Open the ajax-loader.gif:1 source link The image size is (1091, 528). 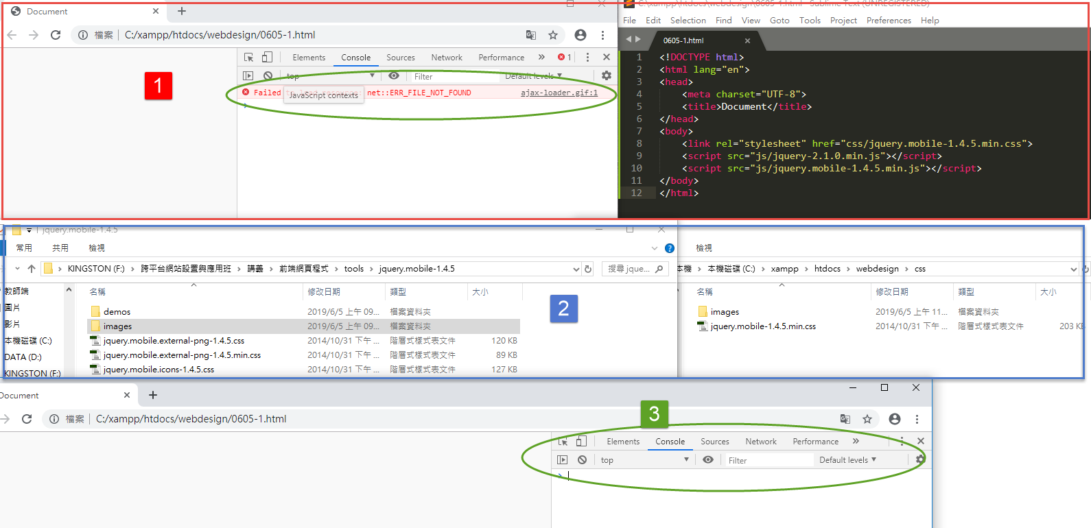click(x=559, y=93)
